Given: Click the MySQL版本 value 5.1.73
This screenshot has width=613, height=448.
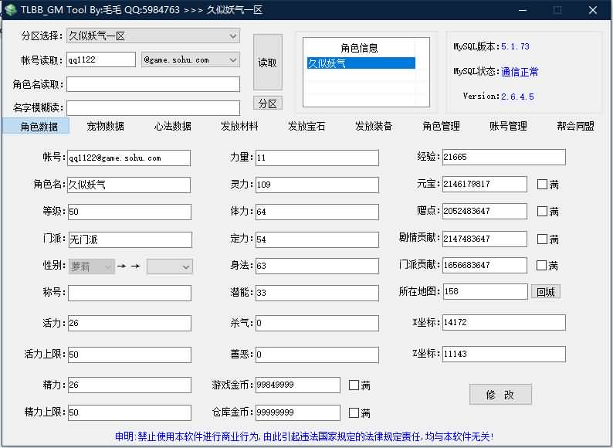Looking at the screenshot, I should click(515, 46).
